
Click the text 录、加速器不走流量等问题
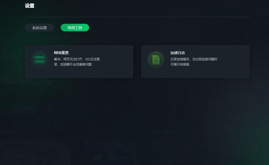73,64
